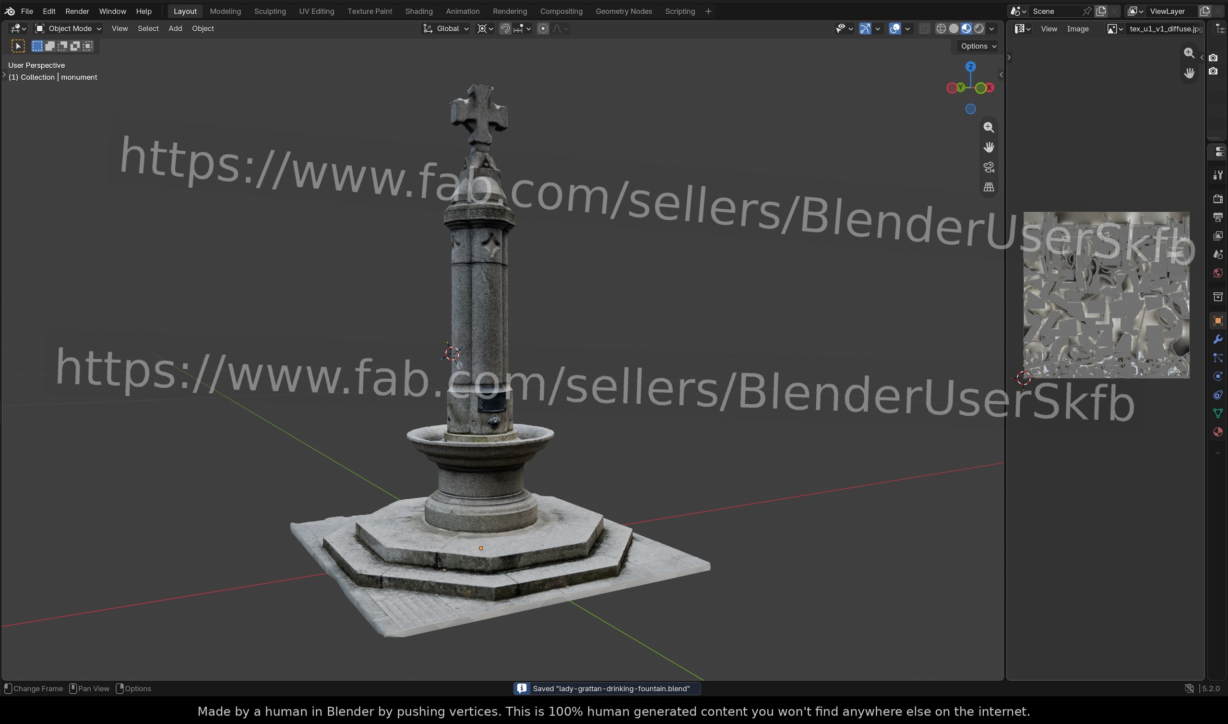Screen dimensions: 1228x724
Task: Open the Object Data green triangle tab
Action: pos(1218,413)
